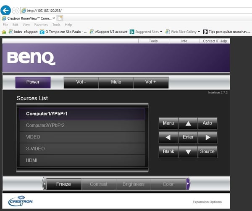Click the up arrow navigation button
This screenshot has width=252, height=211.
[188, 123]
